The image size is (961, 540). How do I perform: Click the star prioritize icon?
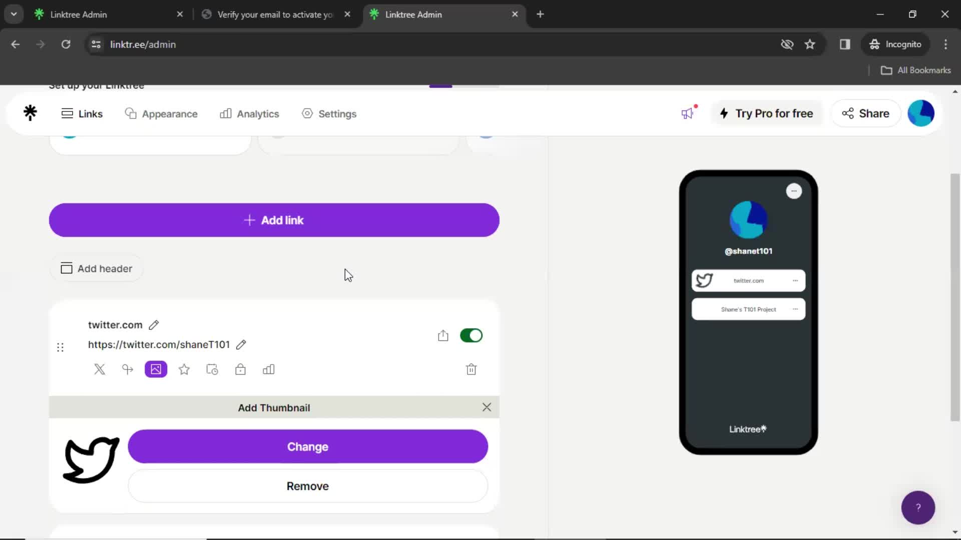[184, 369]
